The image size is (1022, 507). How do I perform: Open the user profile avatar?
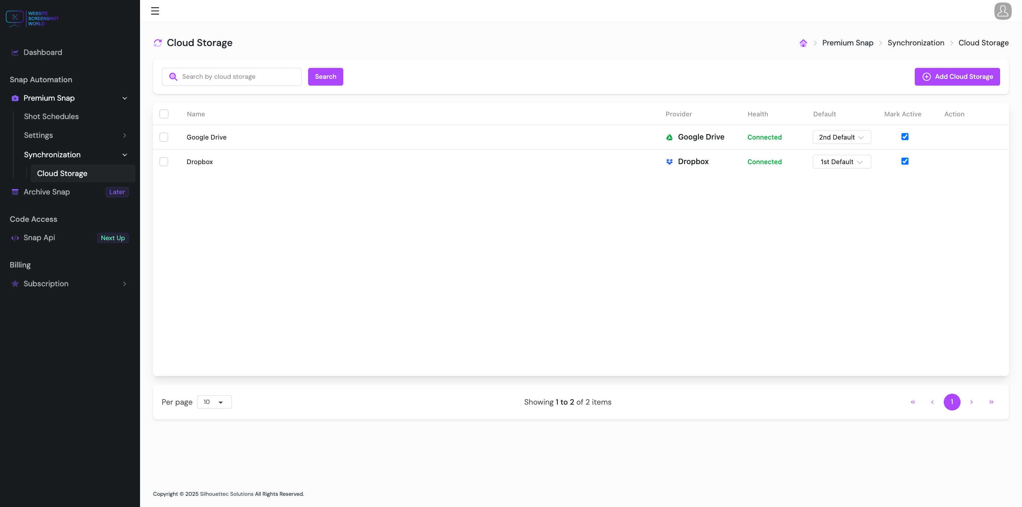pos(1003,11)
